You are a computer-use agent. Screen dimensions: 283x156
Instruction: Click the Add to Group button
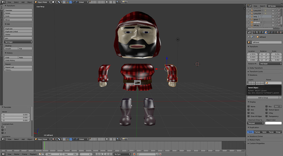(263, 98)
